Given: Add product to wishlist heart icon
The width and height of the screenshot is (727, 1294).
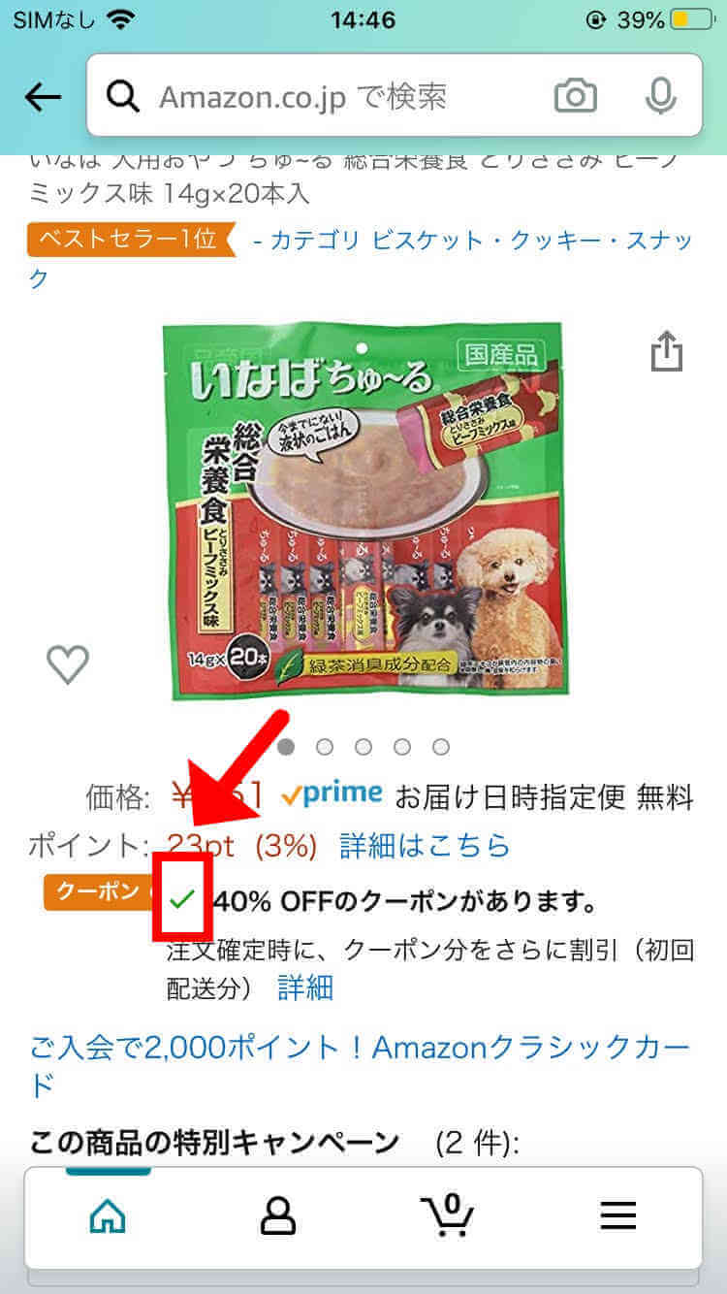Looking at the screenshot, I should pyautogui.click(x=68, y=664).
